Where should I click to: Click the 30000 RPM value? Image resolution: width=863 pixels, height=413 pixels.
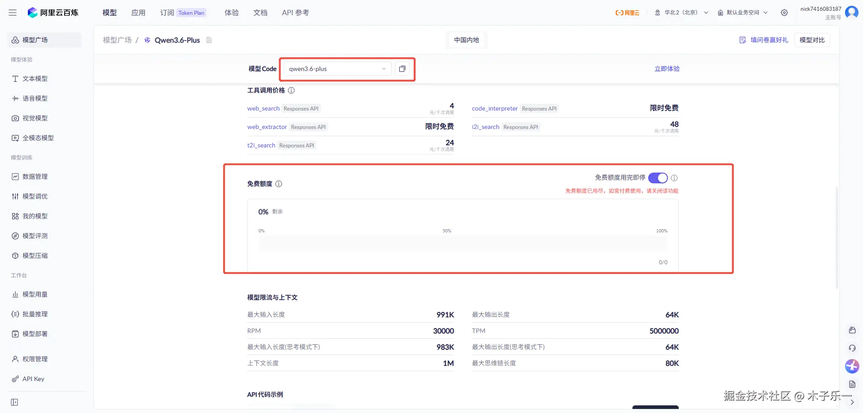(x=444, y=331)
